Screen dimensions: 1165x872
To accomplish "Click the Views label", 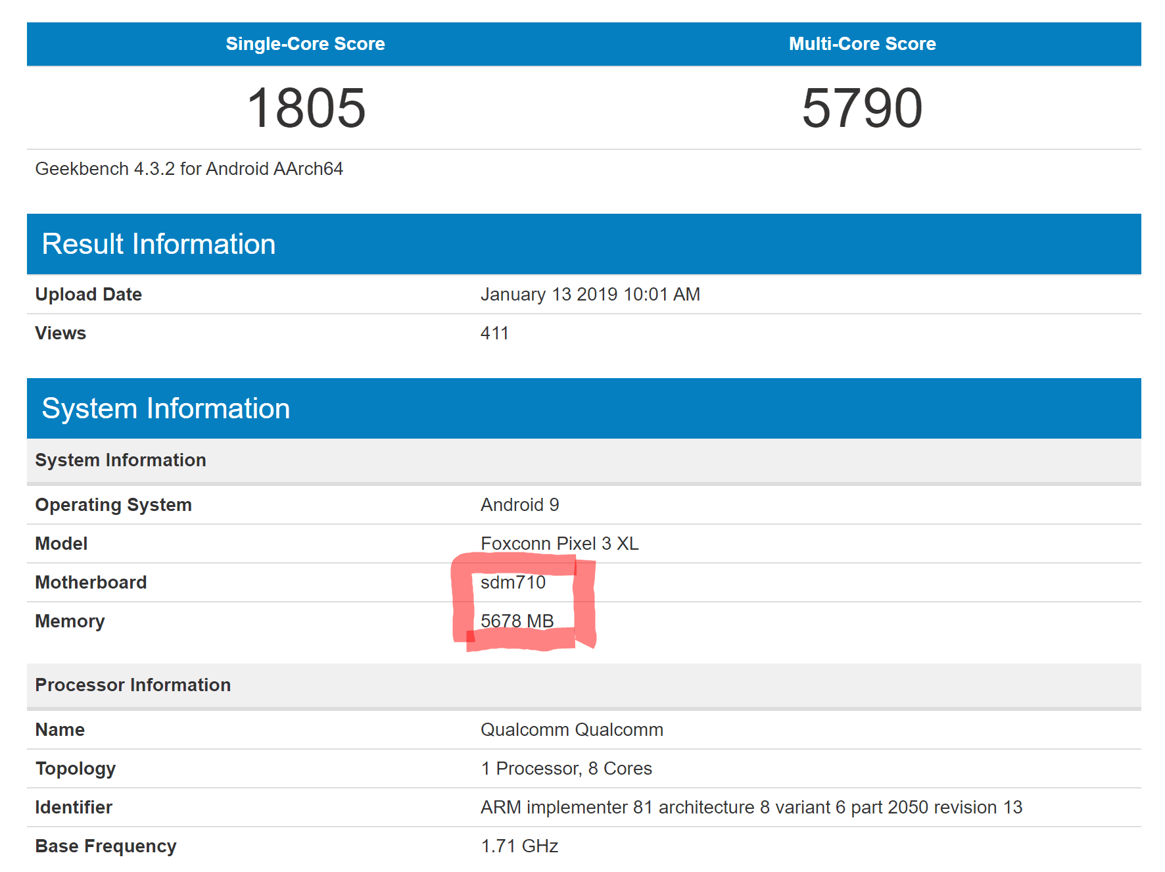I will point(60,333).
